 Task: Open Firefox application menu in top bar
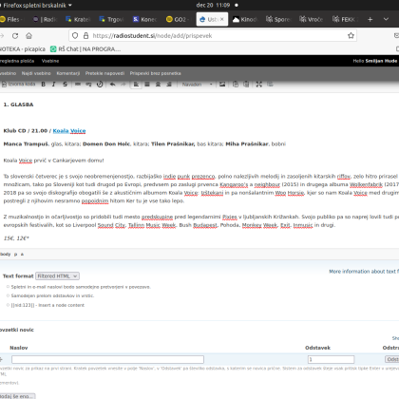37,5
